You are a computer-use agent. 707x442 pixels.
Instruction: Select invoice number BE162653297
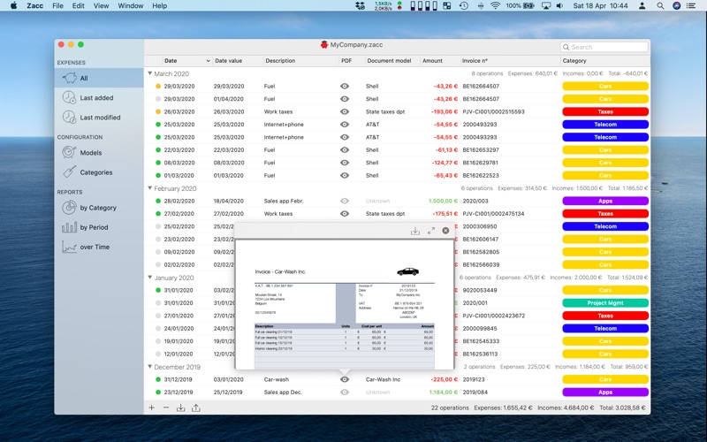(x=481, y=149)
